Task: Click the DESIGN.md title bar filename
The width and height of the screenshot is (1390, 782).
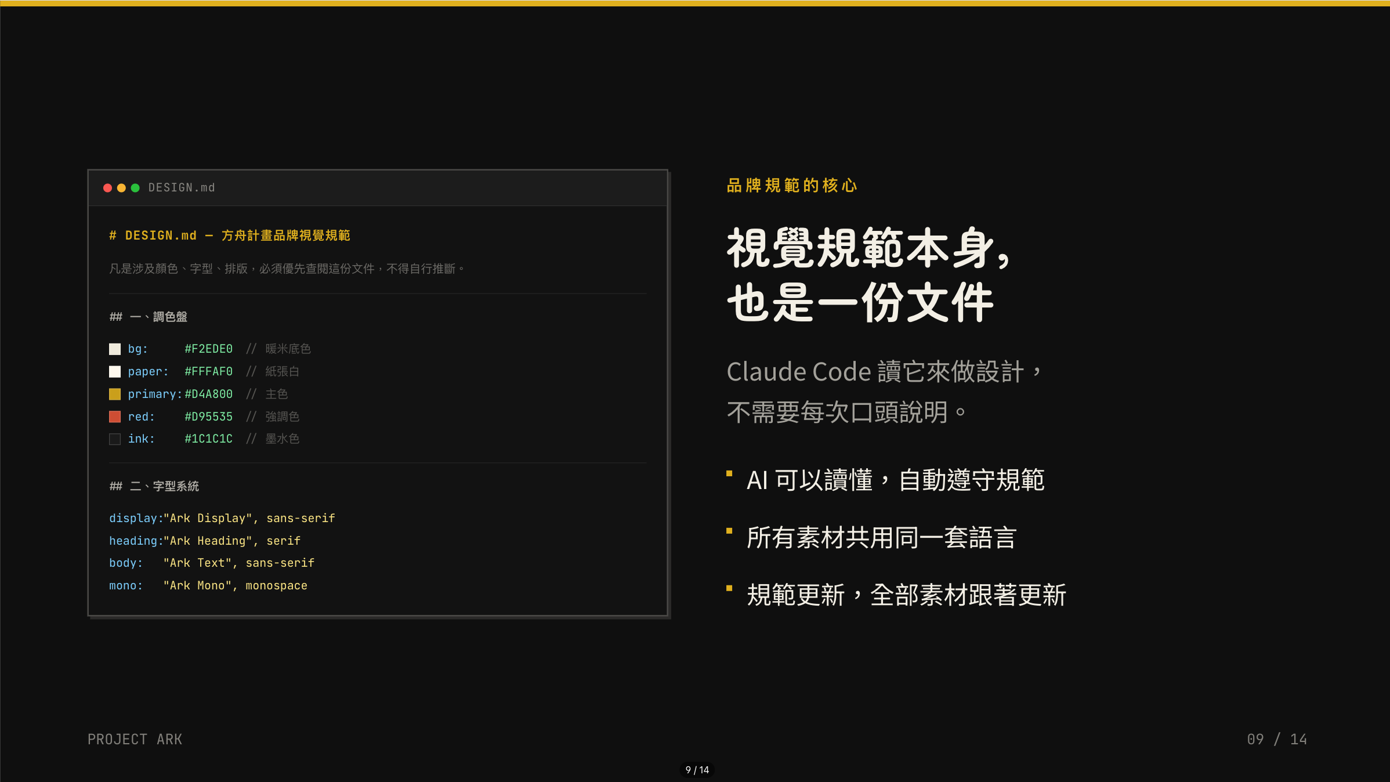Action: coord(182,188)
